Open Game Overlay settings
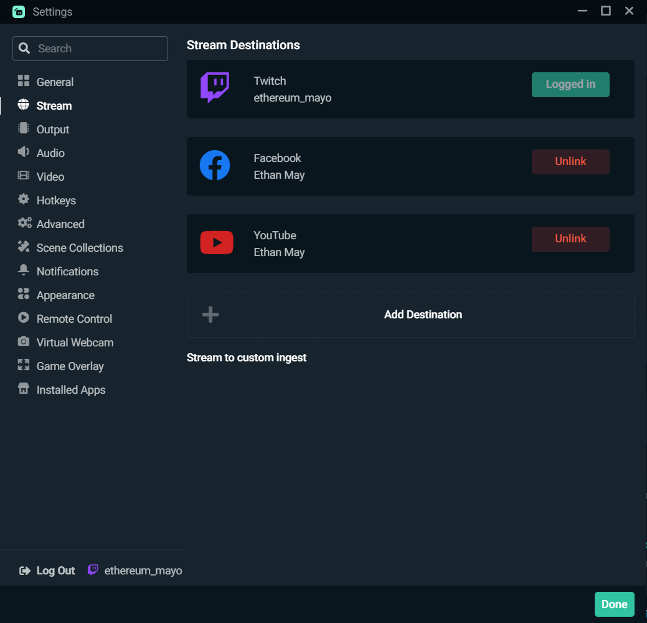The height and width of the screenshot is (623, 647). point(70,366)
